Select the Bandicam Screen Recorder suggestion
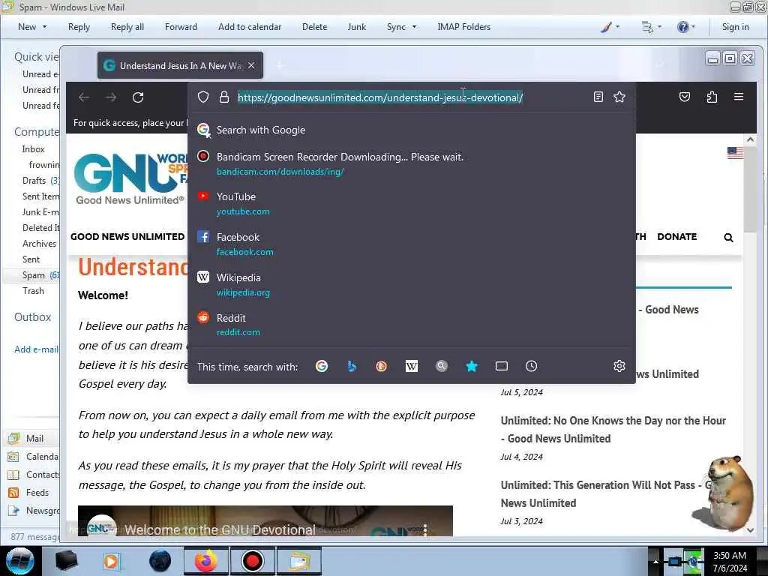This screenshot has height=576, width=768. (x=412, y=164)
